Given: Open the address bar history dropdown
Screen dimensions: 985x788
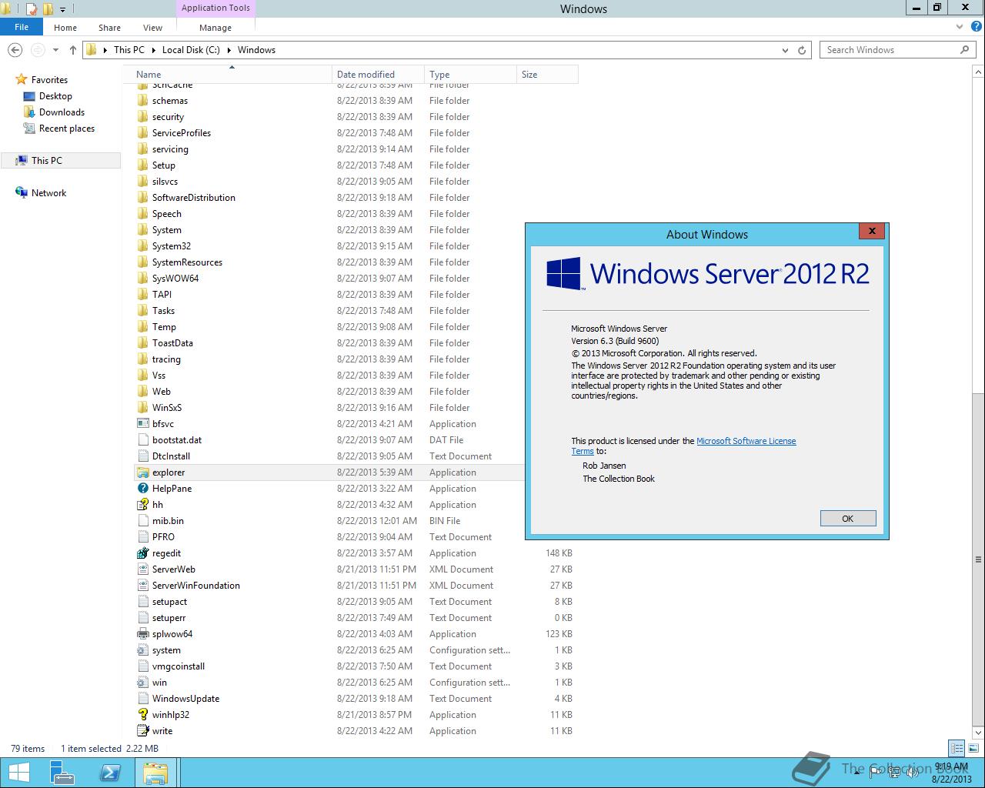Looking at the screenshot, I should [785, 50].
